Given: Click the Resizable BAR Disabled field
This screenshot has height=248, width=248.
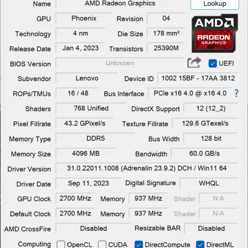Looking at the screenshot, I should tap(211, 228).
